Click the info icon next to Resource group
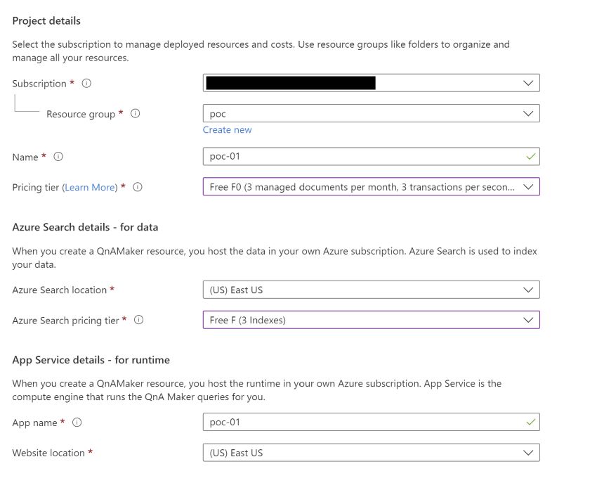This screenshot has width=597, height=483. click(136, 113)
